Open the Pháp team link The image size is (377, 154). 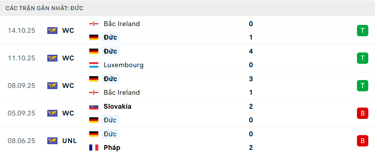point(112,148)
